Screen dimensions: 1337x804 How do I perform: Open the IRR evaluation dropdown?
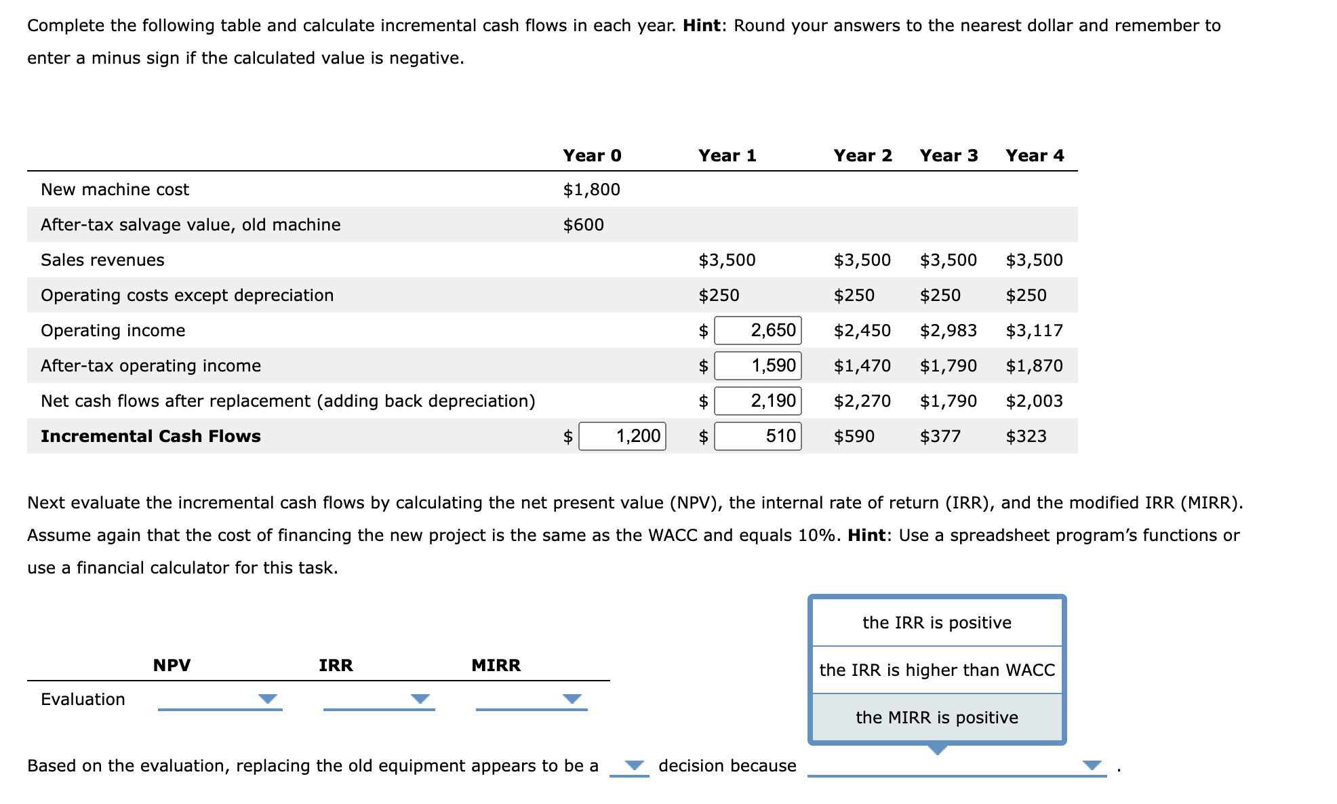[x=378, y=699]
